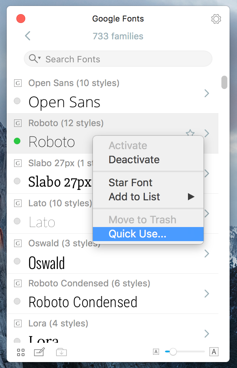Adjust the font preview size slider
Image resolution: width=237 pixels, height=368 pixels.
173,352
